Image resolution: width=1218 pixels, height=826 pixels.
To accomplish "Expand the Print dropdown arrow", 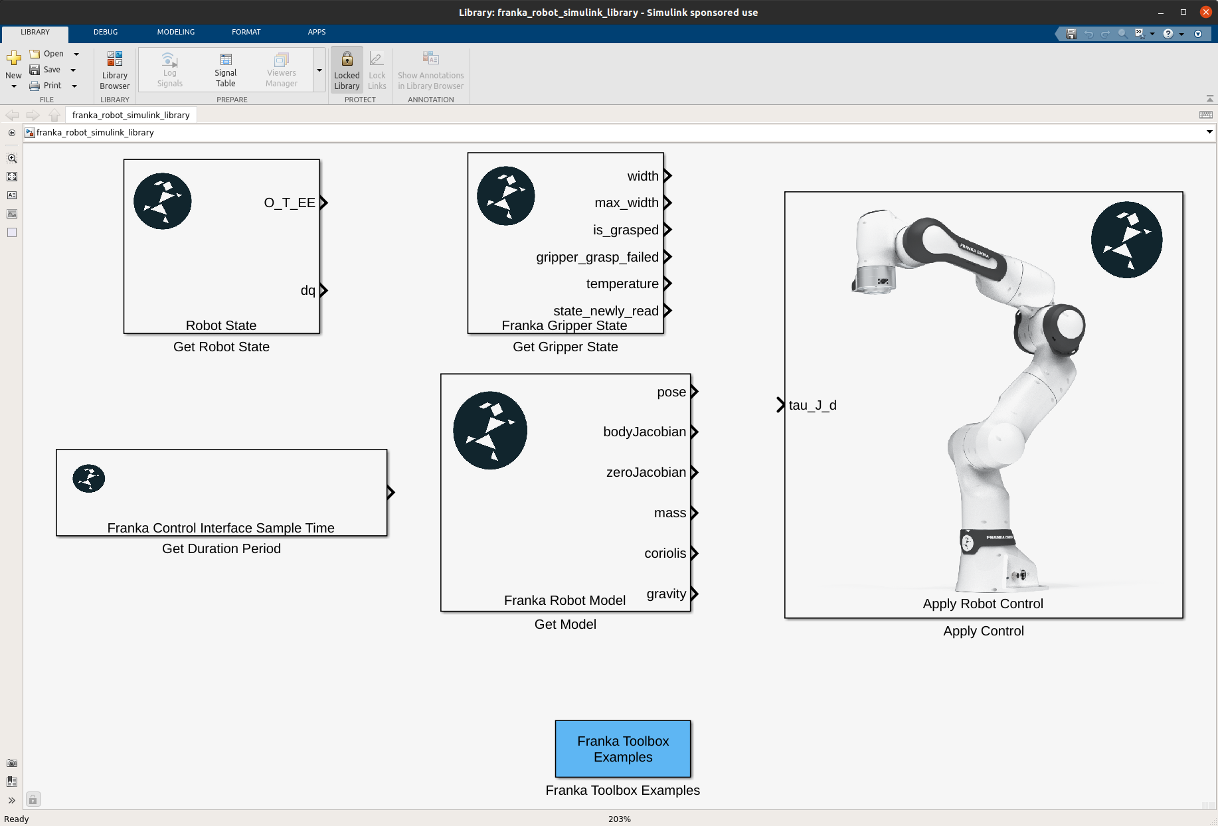I will click(74, 86).
